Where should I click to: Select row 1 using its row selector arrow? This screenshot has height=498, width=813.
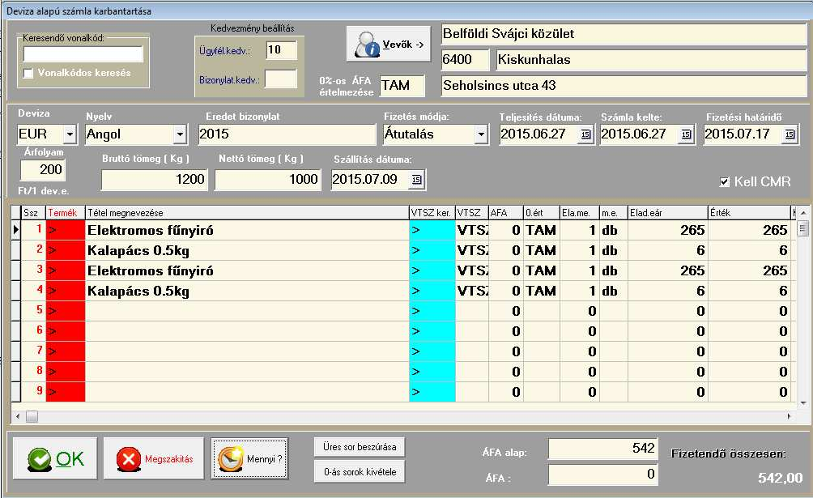[16, 230]
